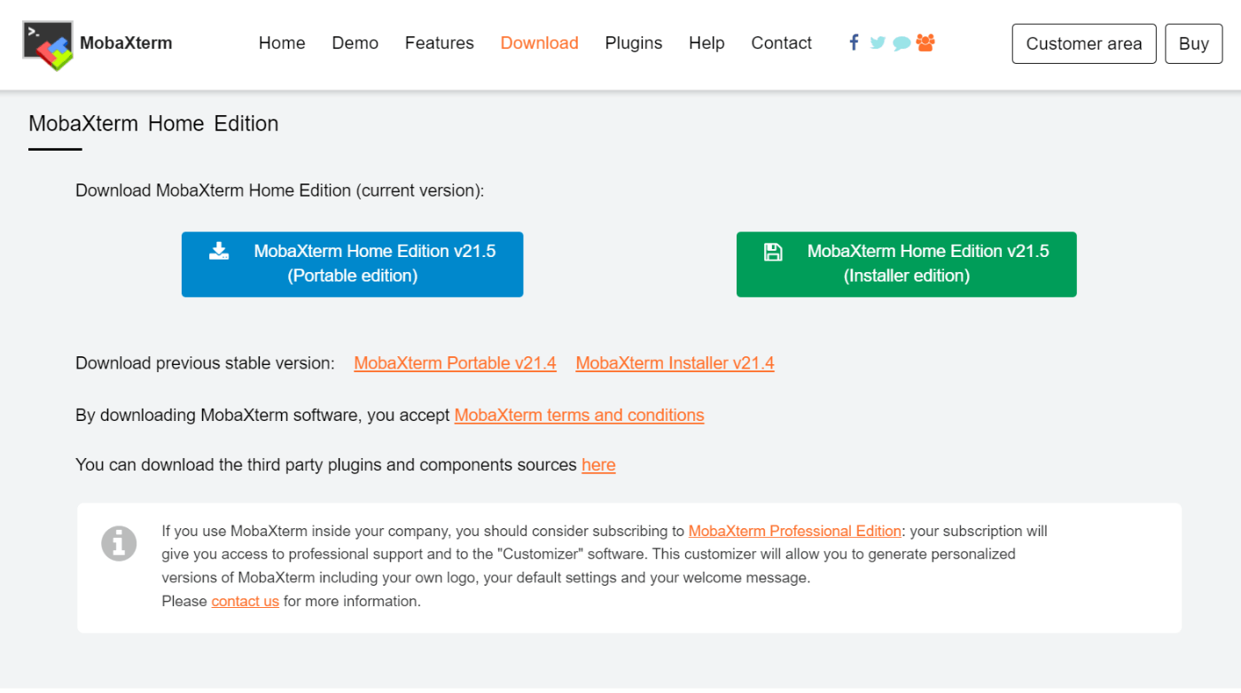Click the chat bubble icon
1241x693 pixels.
click(901, 43)
